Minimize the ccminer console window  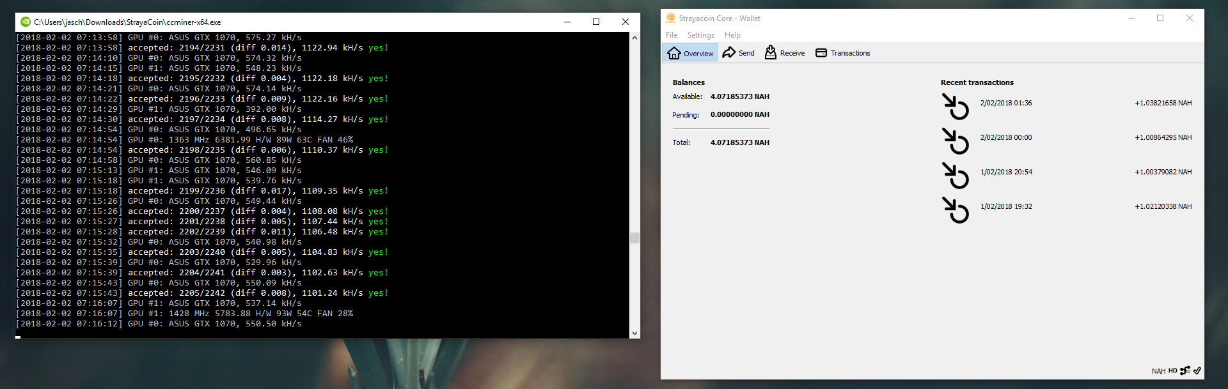[x=567, y=22]
